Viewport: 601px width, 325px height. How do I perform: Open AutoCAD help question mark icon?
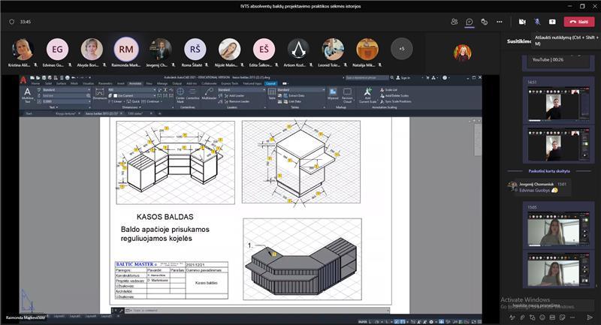click(x=445, y=78)
